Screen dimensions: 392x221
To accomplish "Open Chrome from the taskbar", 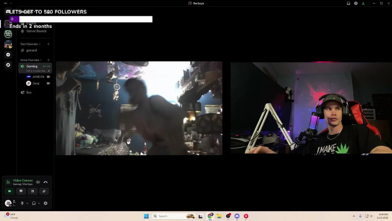I will click(x=210, y=216).
